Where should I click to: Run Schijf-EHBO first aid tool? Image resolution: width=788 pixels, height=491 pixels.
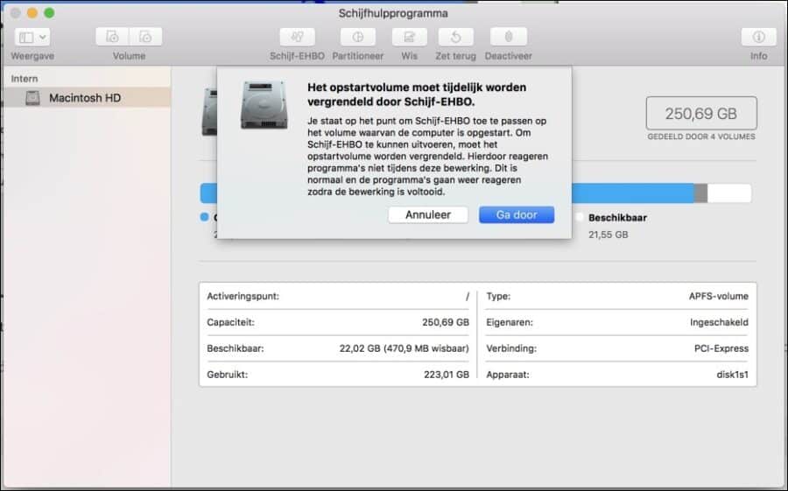click(x=297, y=37)
